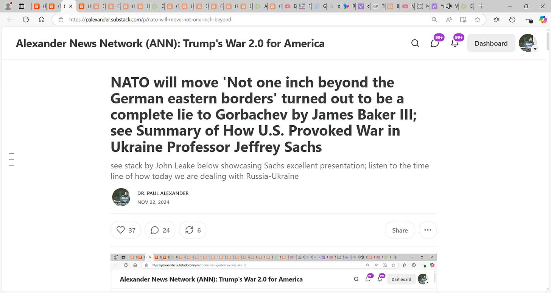Open Alexander News Network publication title

(170, 43)
